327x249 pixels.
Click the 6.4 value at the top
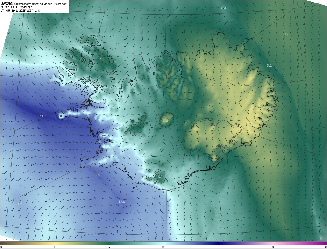point(224,8)
